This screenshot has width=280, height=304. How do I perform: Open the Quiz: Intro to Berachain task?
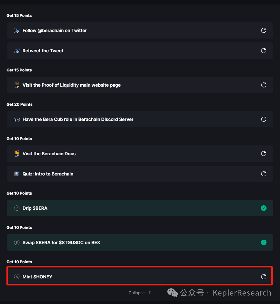tap(48, 174)
